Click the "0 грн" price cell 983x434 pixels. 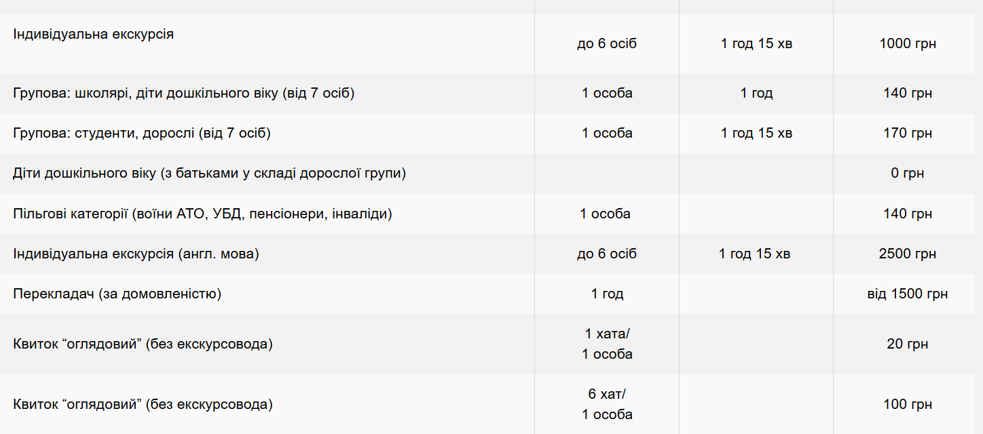point(907,174)
